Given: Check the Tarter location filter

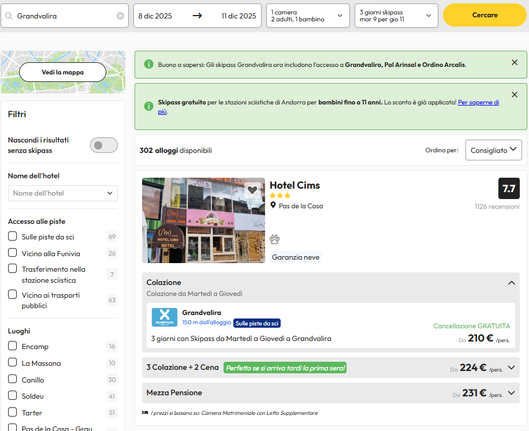Looking at the screenshot, I should click(x=13, y=412).
